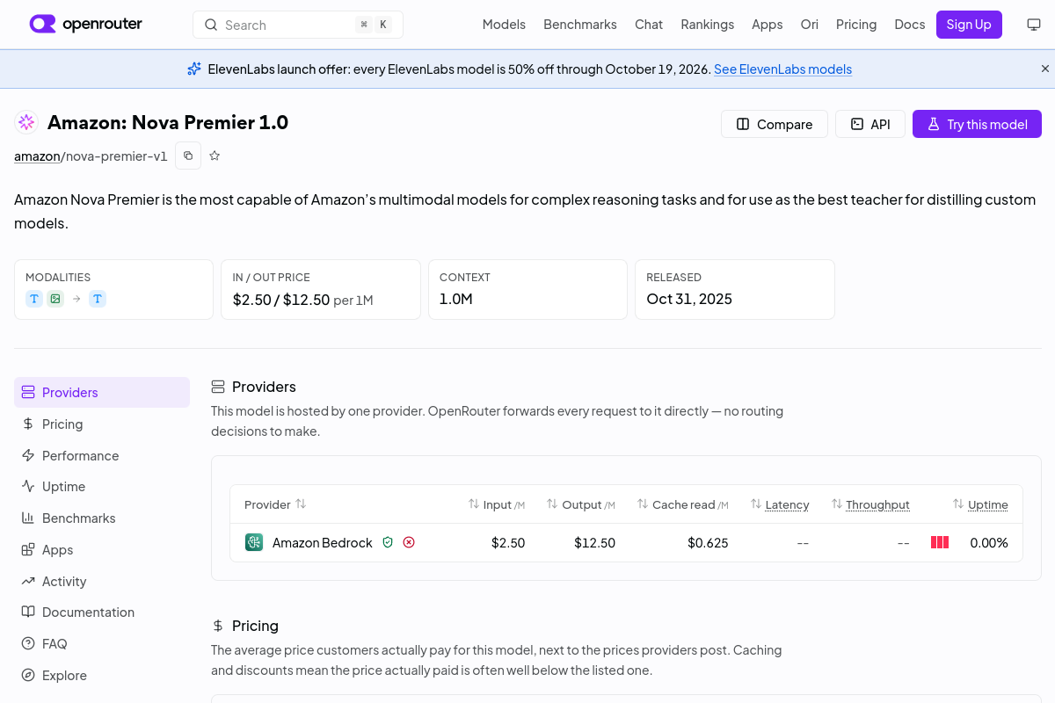This screenshot has height=703, width=1055.
Task: Open Docs in the top navigation
Action: [x=910, y=25]
